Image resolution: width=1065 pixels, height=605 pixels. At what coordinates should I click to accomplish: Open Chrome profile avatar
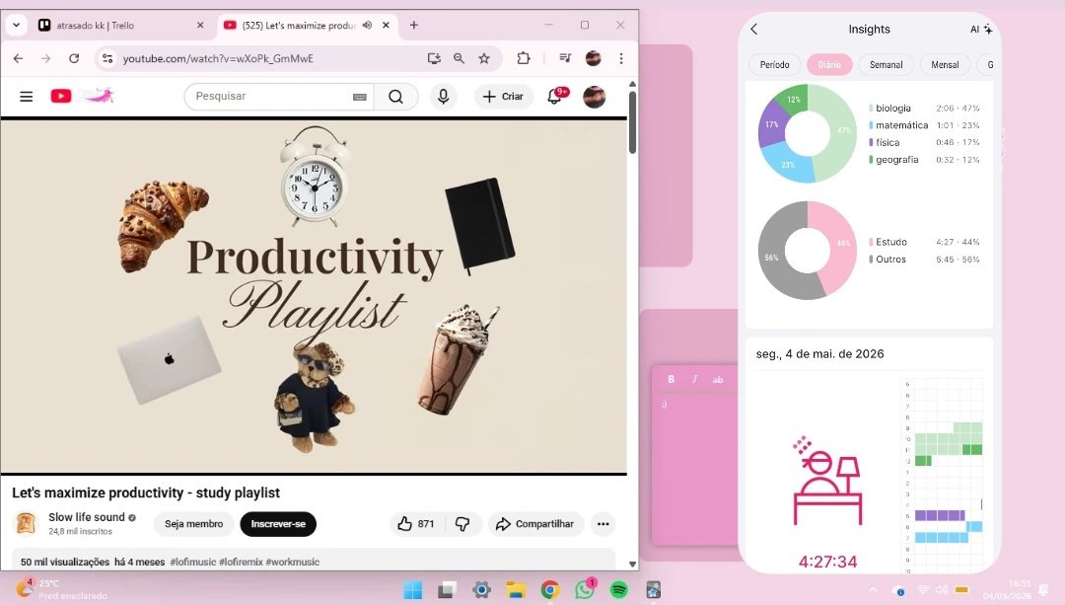(593, 58)
